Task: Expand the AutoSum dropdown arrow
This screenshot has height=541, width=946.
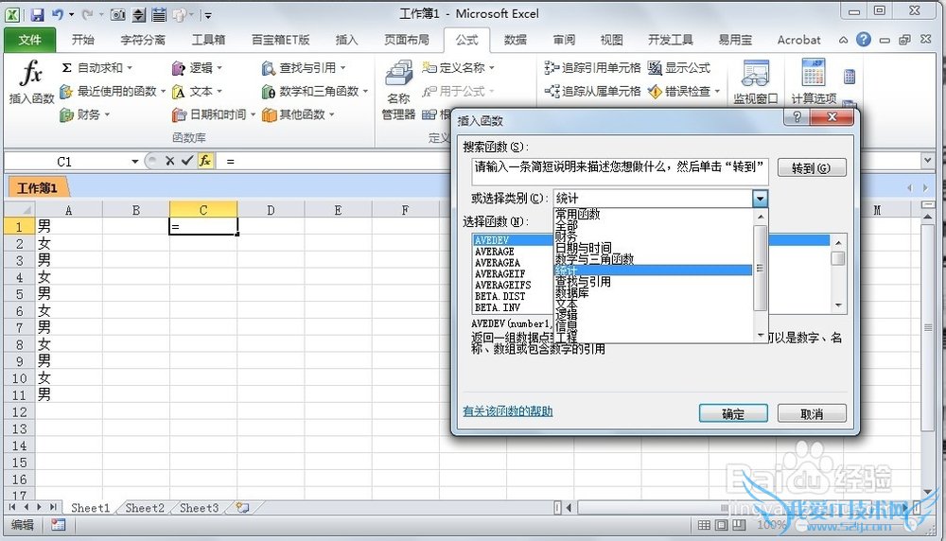Action: coord(129,67)
